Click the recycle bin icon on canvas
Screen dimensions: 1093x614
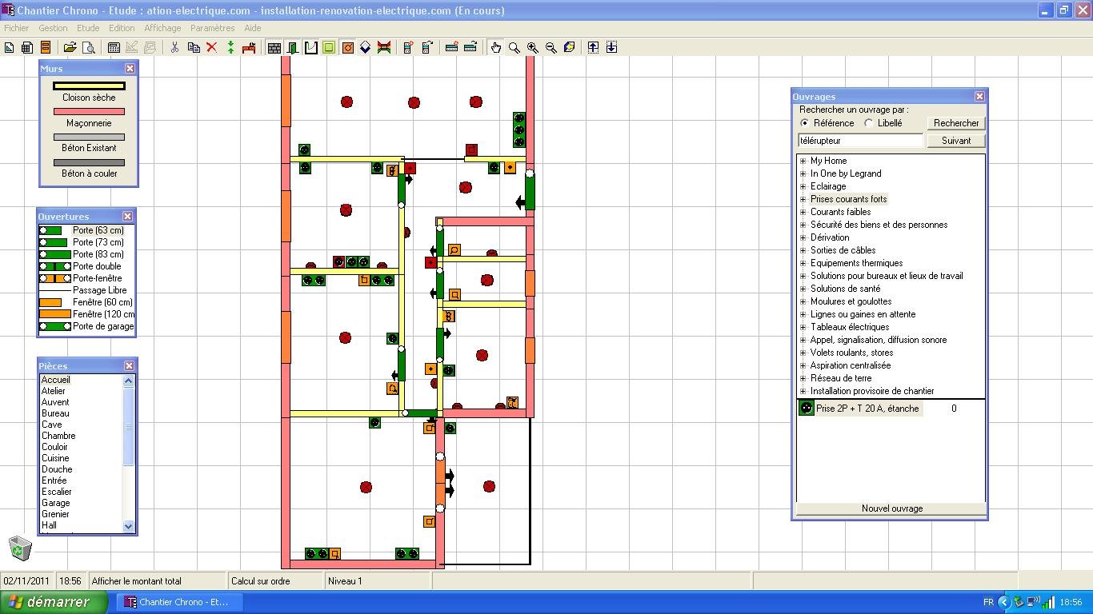click(x=20, y=548)
